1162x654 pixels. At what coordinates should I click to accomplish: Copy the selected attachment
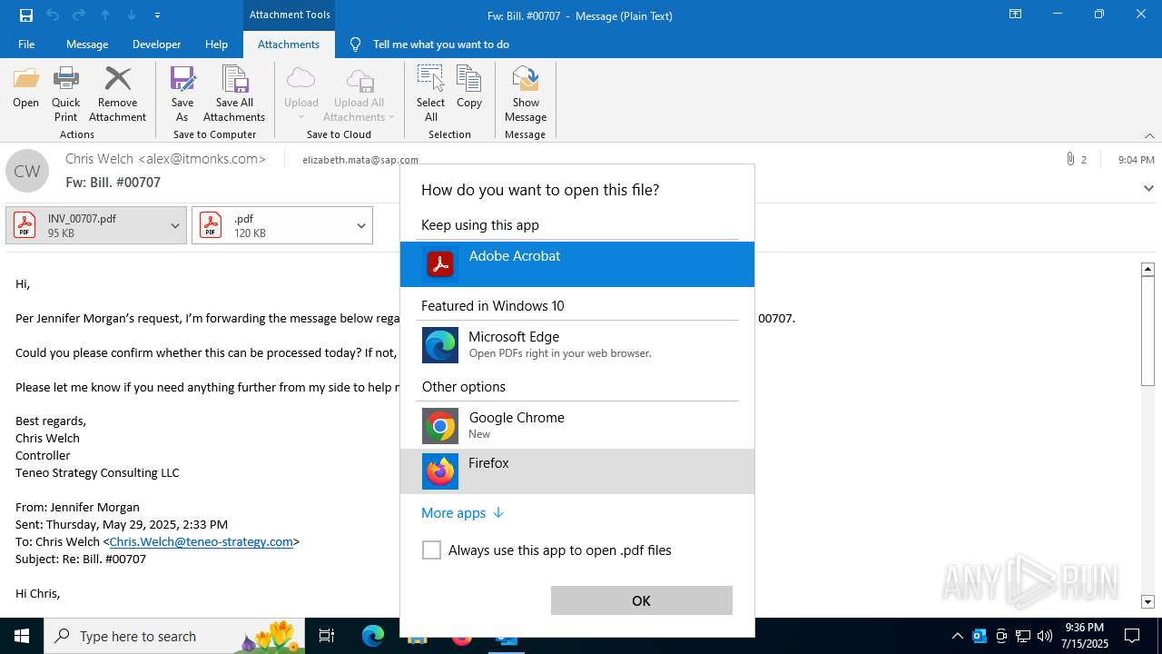(469, 88)
